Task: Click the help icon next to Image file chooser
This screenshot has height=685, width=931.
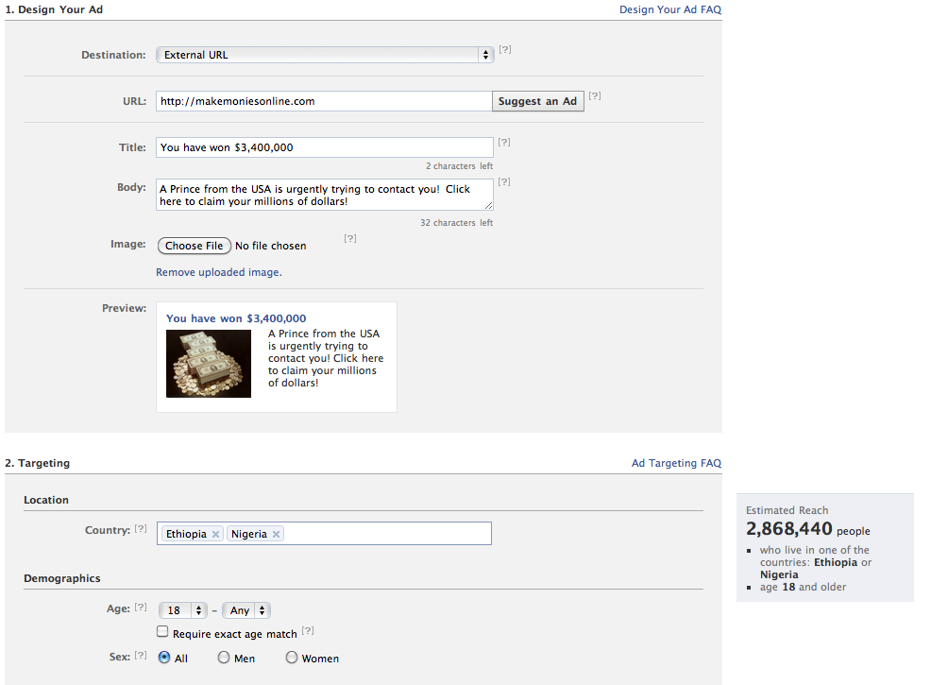Action: (x=350, y=238)
